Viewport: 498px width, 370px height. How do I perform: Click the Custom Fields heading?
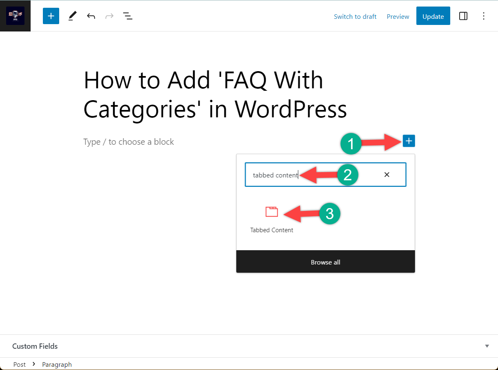[x=35, y=346]
